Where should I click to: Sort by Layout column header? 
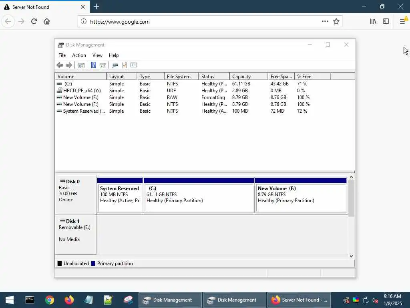[122, 77]
